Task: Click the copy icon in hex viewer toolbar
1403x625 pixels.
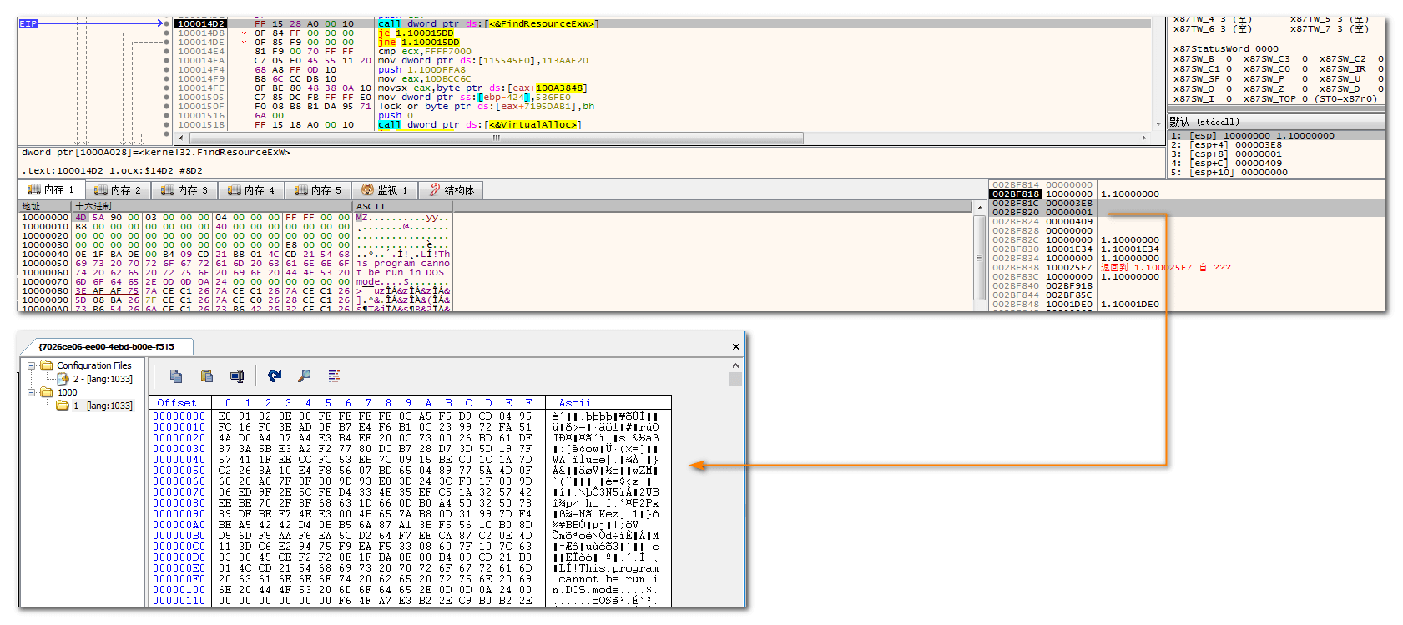Action: [x=176, y=376]
